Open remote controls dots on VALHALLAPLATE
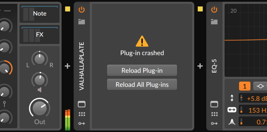Viewport: 267px width, 132px height. pyautogui.click(x=82, y=114)
